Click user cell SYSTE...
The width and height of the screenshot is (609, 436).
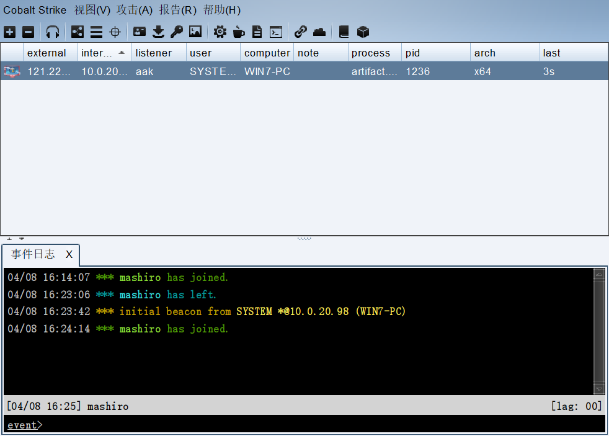tap(213, 72)
